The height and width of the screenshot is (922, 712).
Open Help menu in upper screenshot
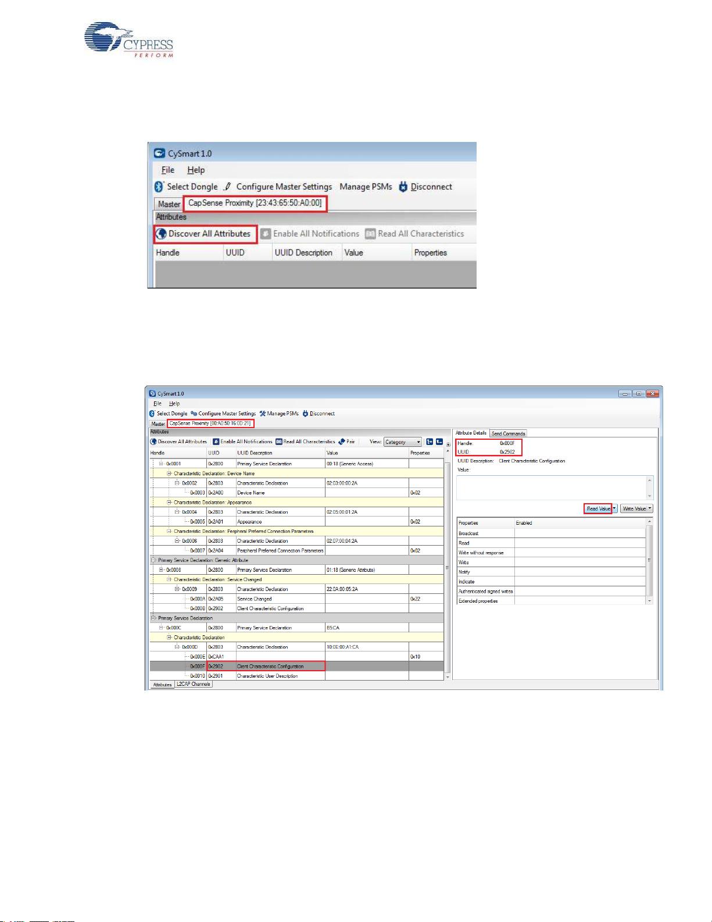[196, 170]
